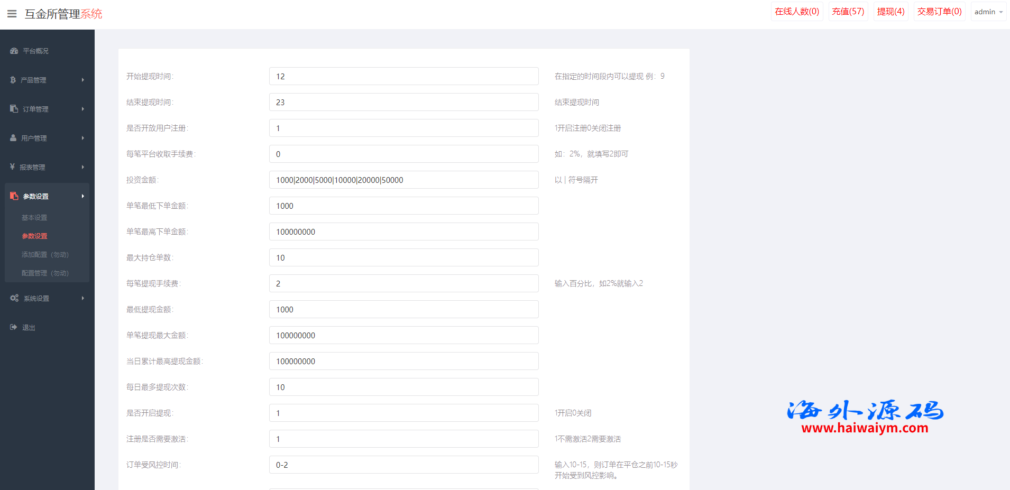Focus the 投资金额 input field
Viewport: 1010px width, 490px height.
(403, 180)
